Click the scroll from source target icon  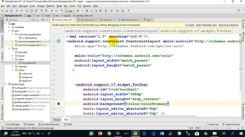pyautogui.click(x=33, y=20)
